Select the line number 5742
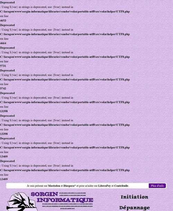Viewport: 173px width, 211px height. 3,89
